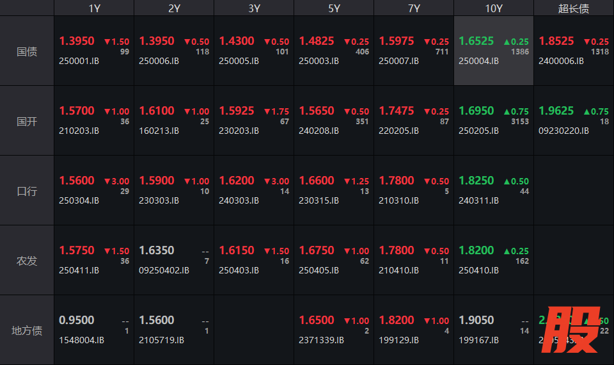The width and height of the screenshot is (614, 365).
Task: Click the 口行 row label
Action: click(x=27, y=191)
